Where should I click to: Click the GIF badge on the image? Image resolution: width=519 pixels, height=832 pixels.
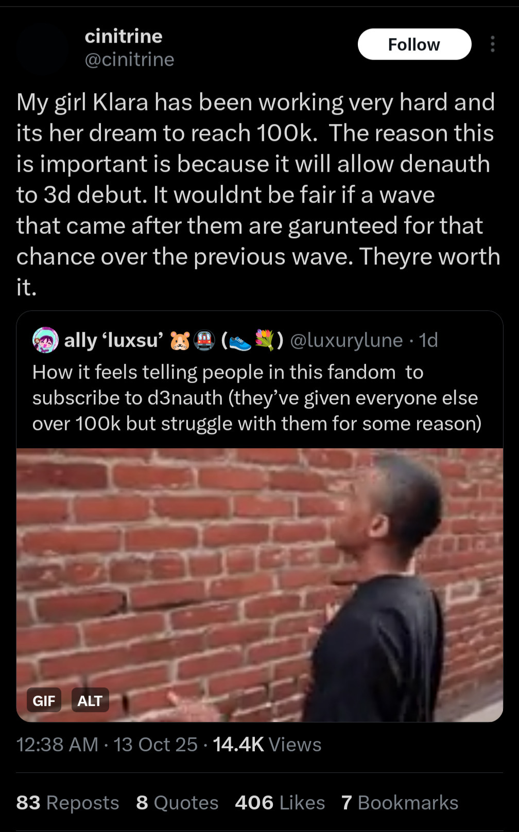point(44,700)
